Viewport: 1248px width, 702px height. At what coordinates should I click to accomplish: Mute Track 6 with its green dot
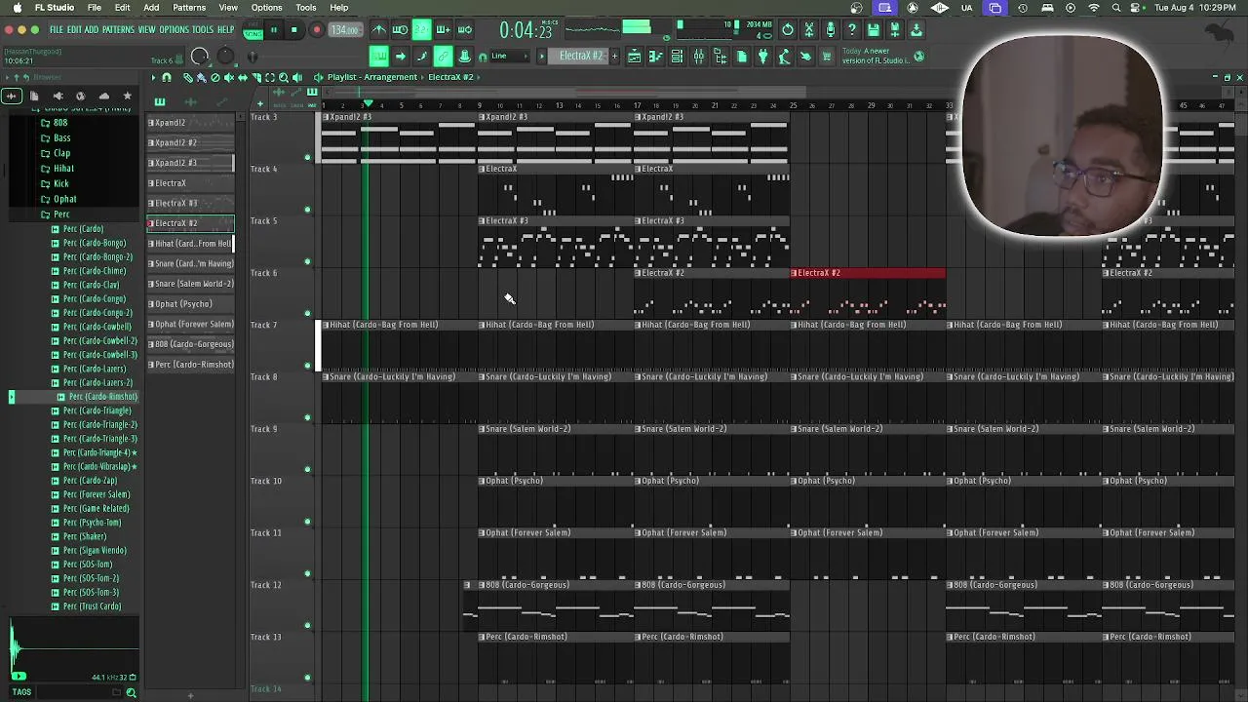coord(308,314)
